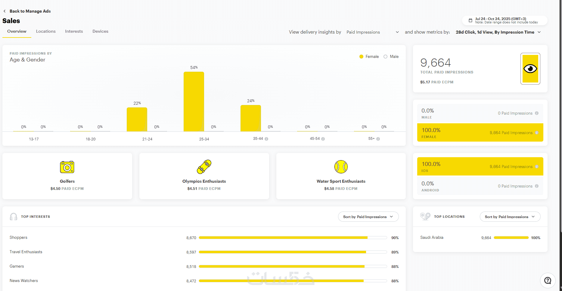Click the Shoppers interest row label
This screenshot has height=291, width=562.
pyautogui.click(x=18, y=237)
